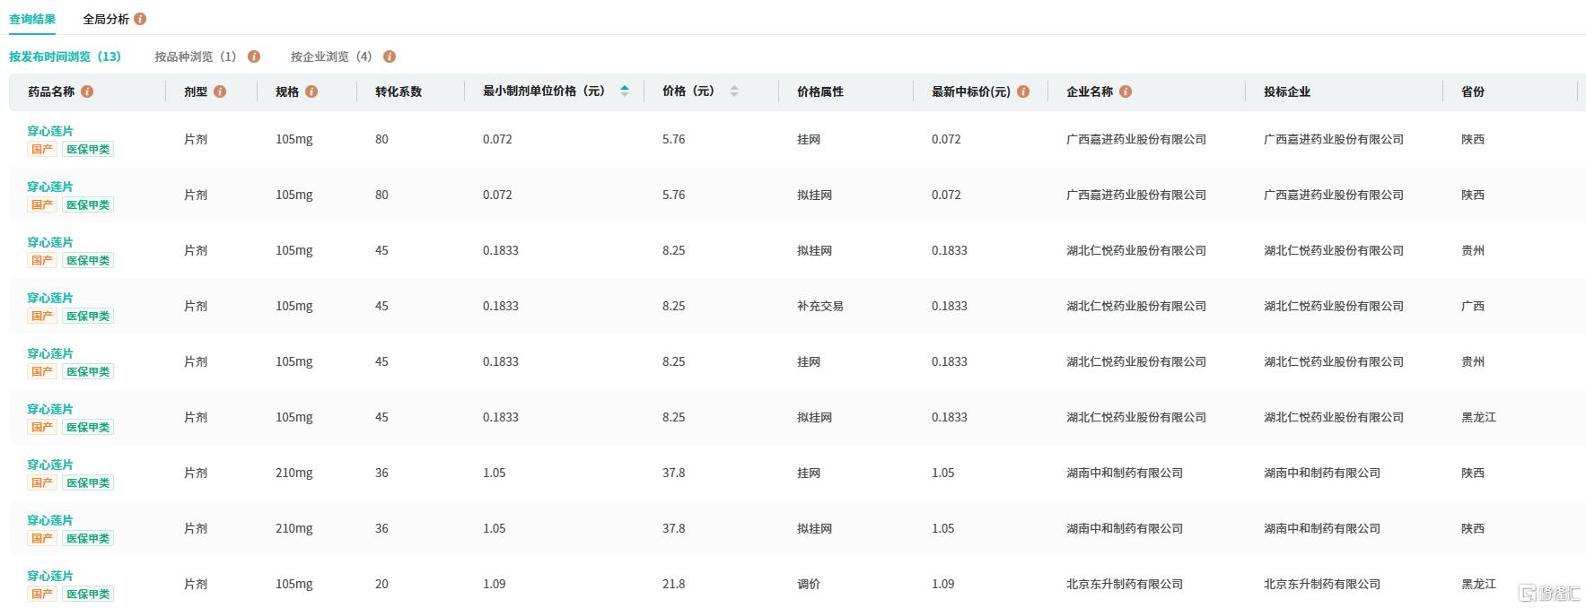Open 穿心莲片 link in 调价 row
The width and height of the screenshot is (1586, 608).
(x=50, y=576)
